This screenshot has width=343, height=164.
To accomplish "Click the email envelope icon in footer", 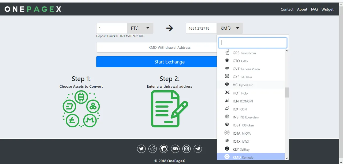I will pos(175,149).
